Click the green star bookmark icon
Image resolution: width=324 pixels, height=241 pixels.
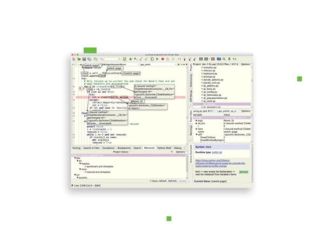(x=130, y=59)
